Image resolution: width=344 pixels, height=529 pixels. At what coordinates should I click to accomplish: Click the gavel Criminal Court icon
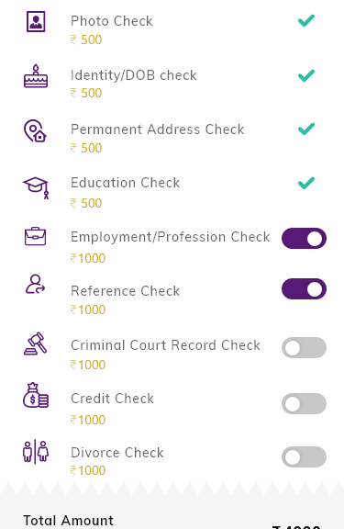36,343
